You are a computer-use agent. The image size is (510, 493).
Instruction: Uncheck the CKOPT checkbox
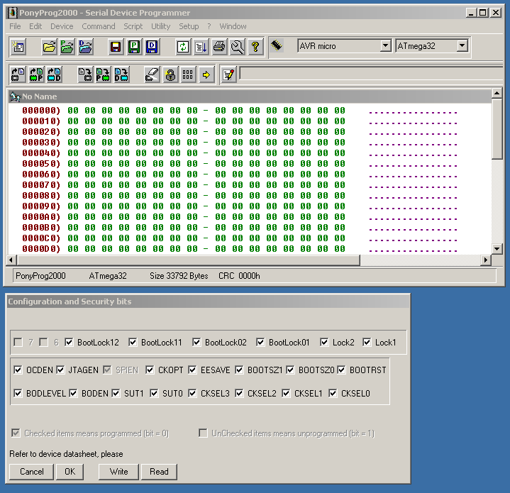coord(150,370)
